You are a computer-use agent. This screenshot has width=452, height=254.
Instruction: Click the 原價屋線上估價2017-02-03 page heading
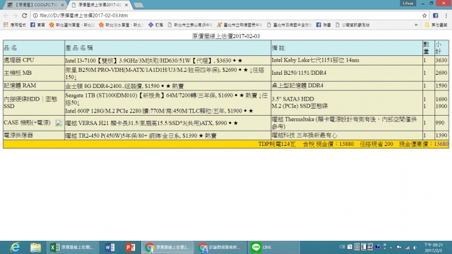pyautogui.click(x=226, y=36)
